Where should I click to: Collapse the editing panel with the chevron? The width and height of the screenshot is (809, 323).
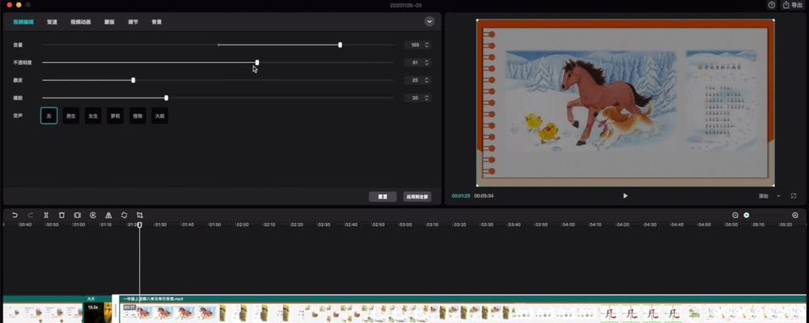coord(430,21)
